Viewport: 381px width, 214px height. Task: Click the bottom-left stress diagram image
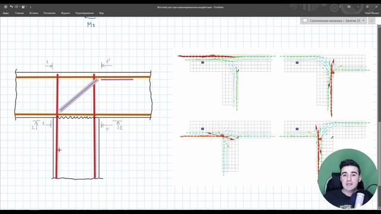pyautogui.click(x=227, y=148)
